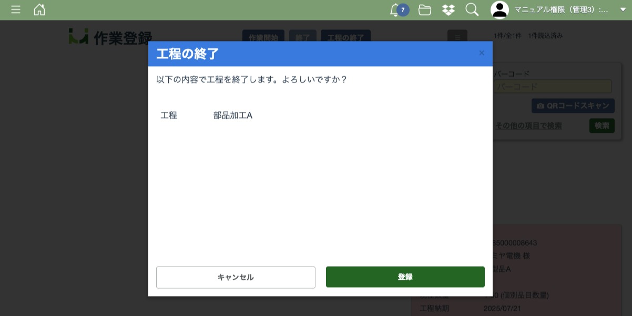Select the 終了 toolbar button
632x316 pixels.
coord(303,37)
